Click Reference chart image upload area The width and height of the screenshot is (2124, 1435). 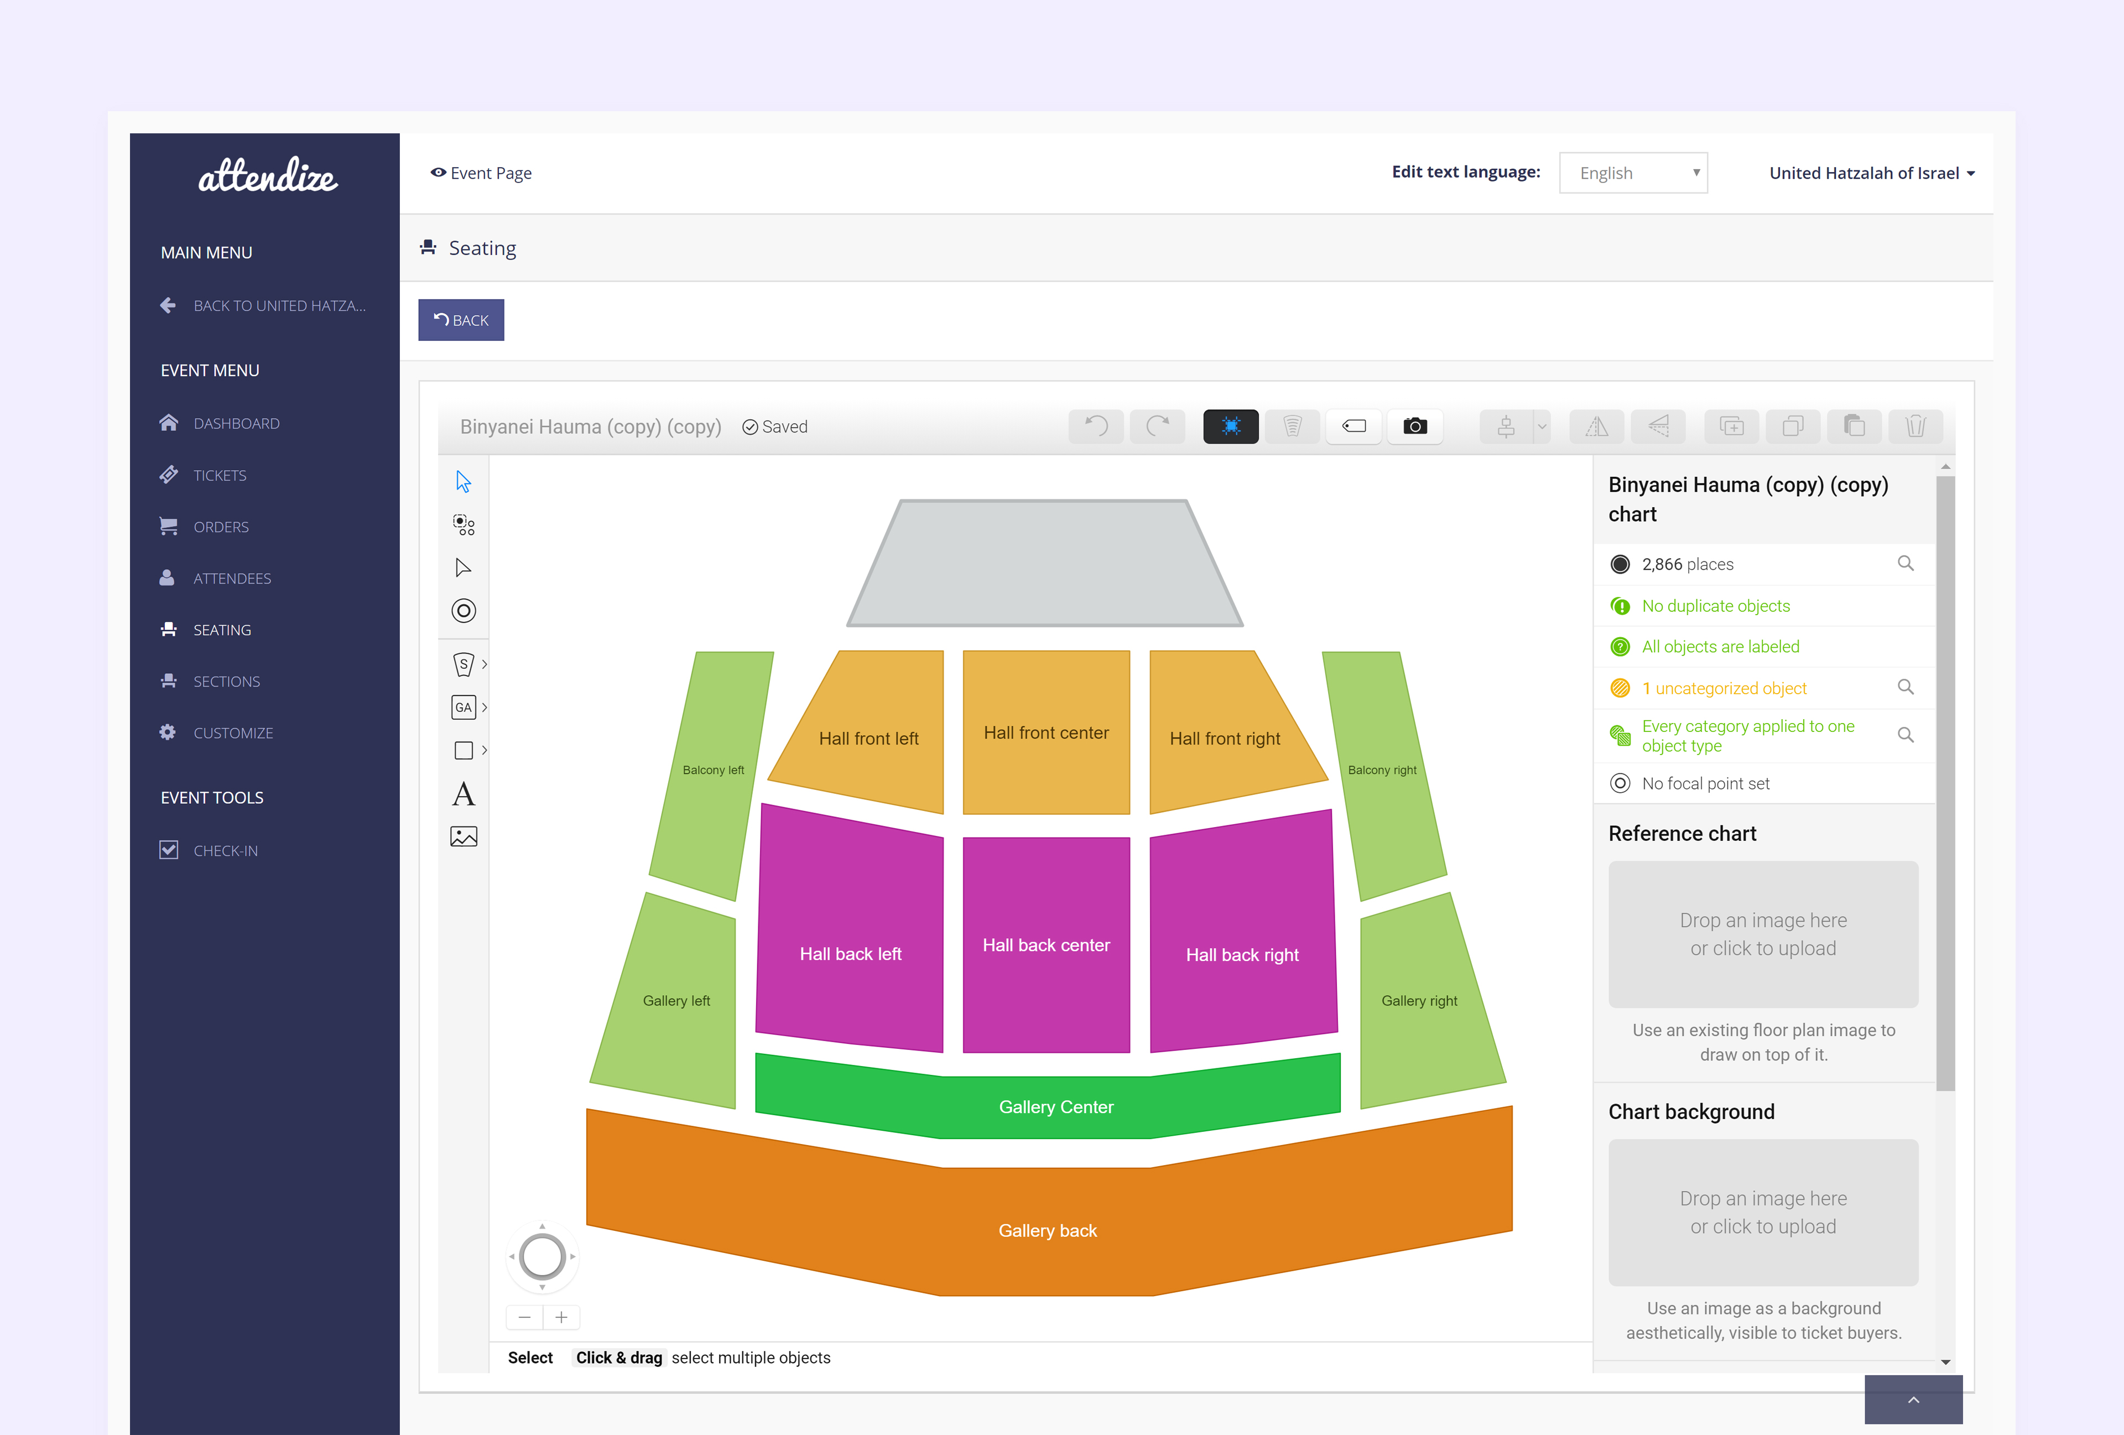[1762, 934]
